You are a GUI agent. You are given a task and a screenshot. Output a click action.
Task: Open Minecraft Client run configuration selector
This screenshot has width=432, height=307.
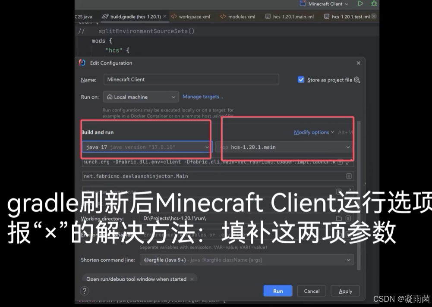pos(324,4)
